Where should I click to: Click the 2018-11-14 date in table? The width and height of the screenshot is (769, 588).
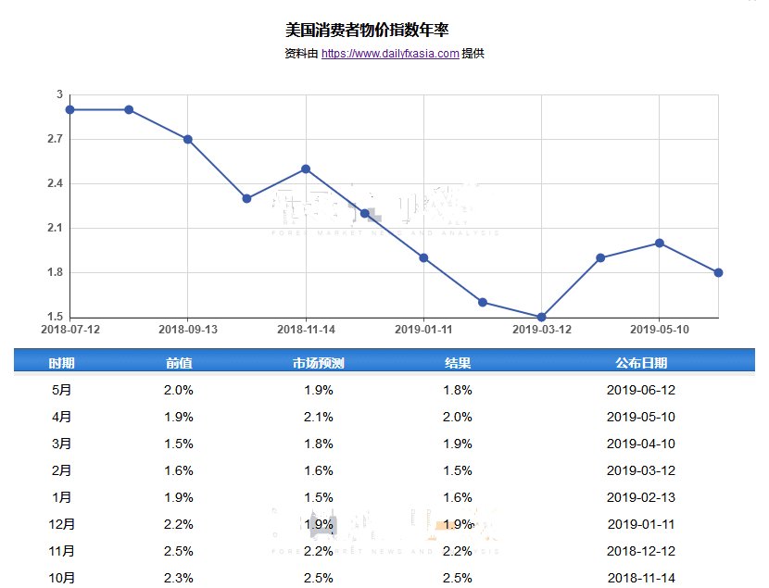pos(641,578)
